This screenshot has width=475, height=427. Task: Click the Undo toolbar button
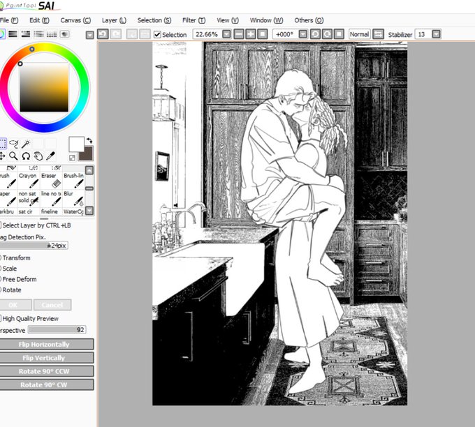(x=103, y=34)
